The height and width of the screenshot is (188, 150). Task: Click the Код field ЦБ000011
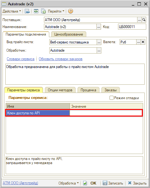[132, 27]
